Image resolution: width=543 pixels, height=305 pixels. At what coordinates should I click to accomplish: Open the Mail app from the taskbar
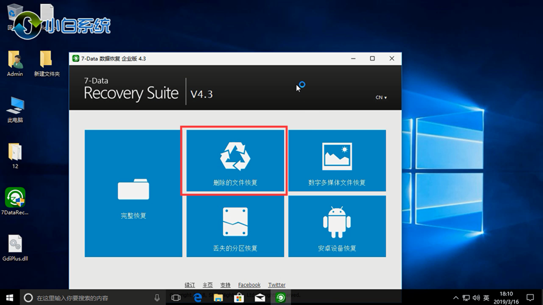[260, 298]
